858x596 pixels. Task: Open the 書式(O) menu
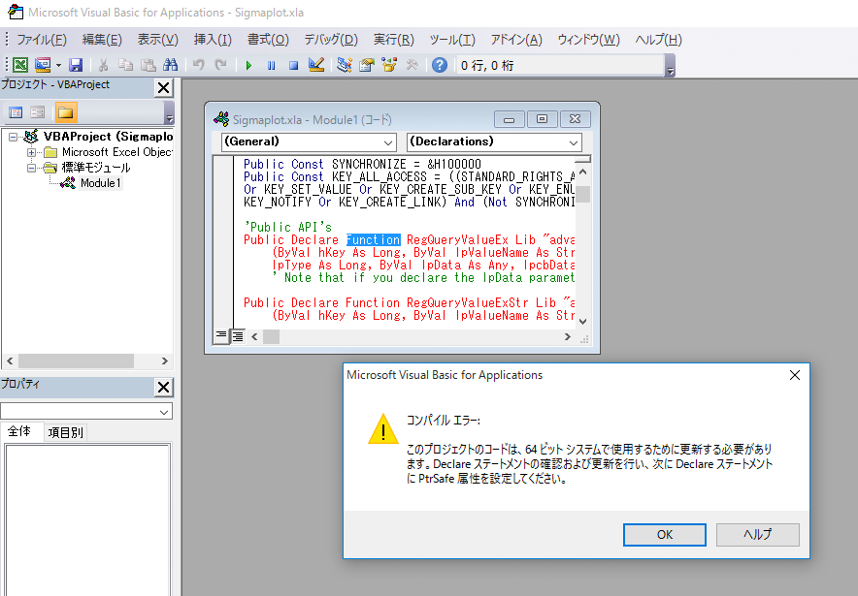click(268, 40)
